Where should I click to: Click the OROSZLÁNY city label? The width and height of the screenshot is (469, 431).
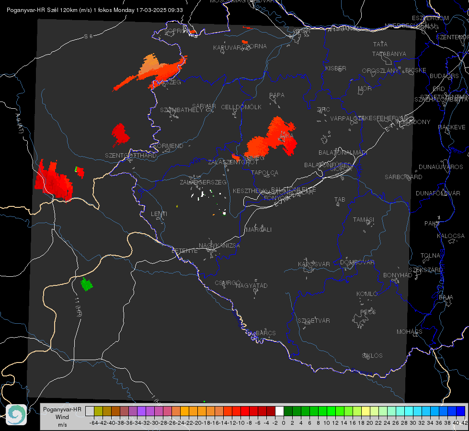(x=380, y=71)
